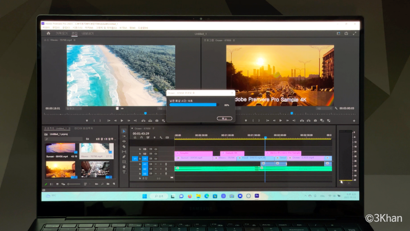Screen dimensions: 410x231
Task: Open the File menu
Action: click(x=46, y=28)
